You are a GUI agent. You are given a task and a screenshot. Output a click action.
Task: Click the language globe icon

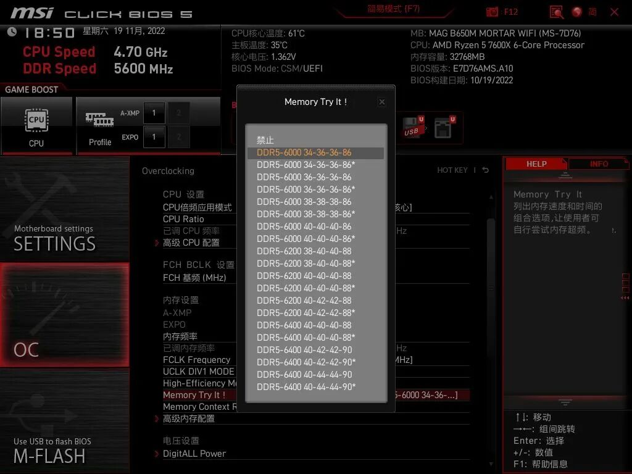577,12
